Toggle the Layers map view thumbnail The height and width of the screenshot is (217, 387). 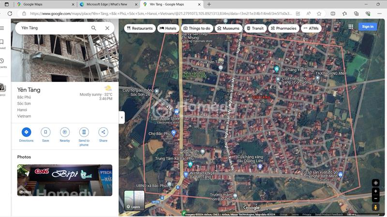tap(134, 200)
